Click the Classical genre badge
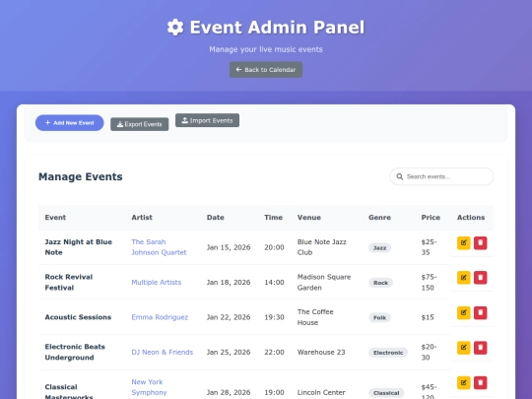Viewport: 532px width, 399px height. 386,393
